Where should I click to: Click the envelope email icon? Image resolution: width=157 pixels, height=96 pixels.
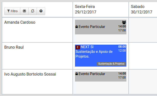point(24,11)
